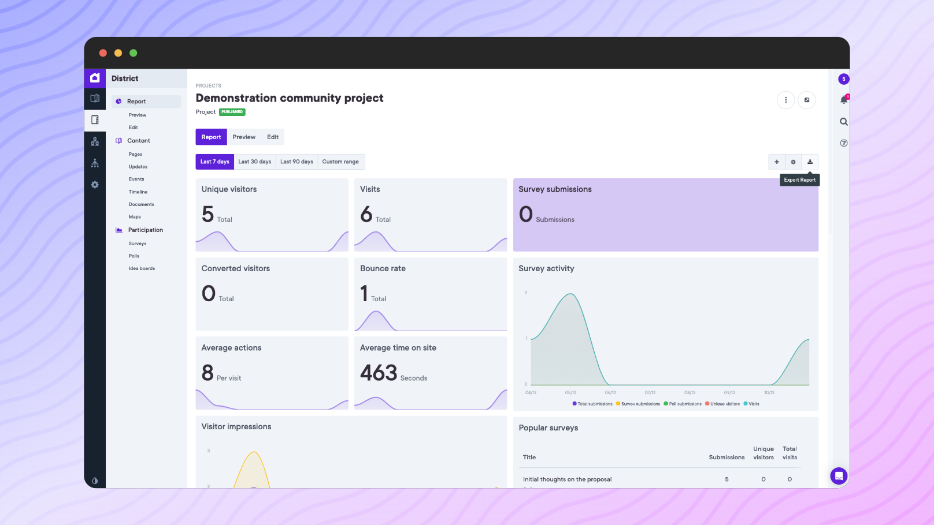
Task: Click the Export Report download icon
Action: pos(810,162)
